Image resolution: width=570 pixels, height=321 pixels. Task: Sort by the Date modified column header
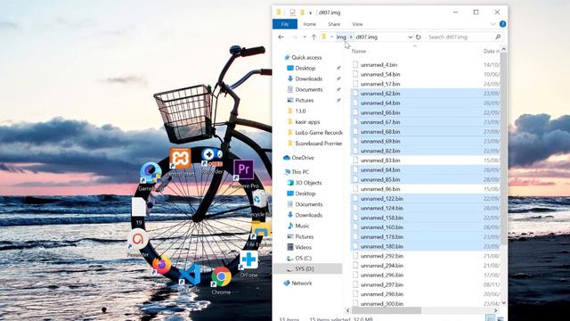point(491,52)
